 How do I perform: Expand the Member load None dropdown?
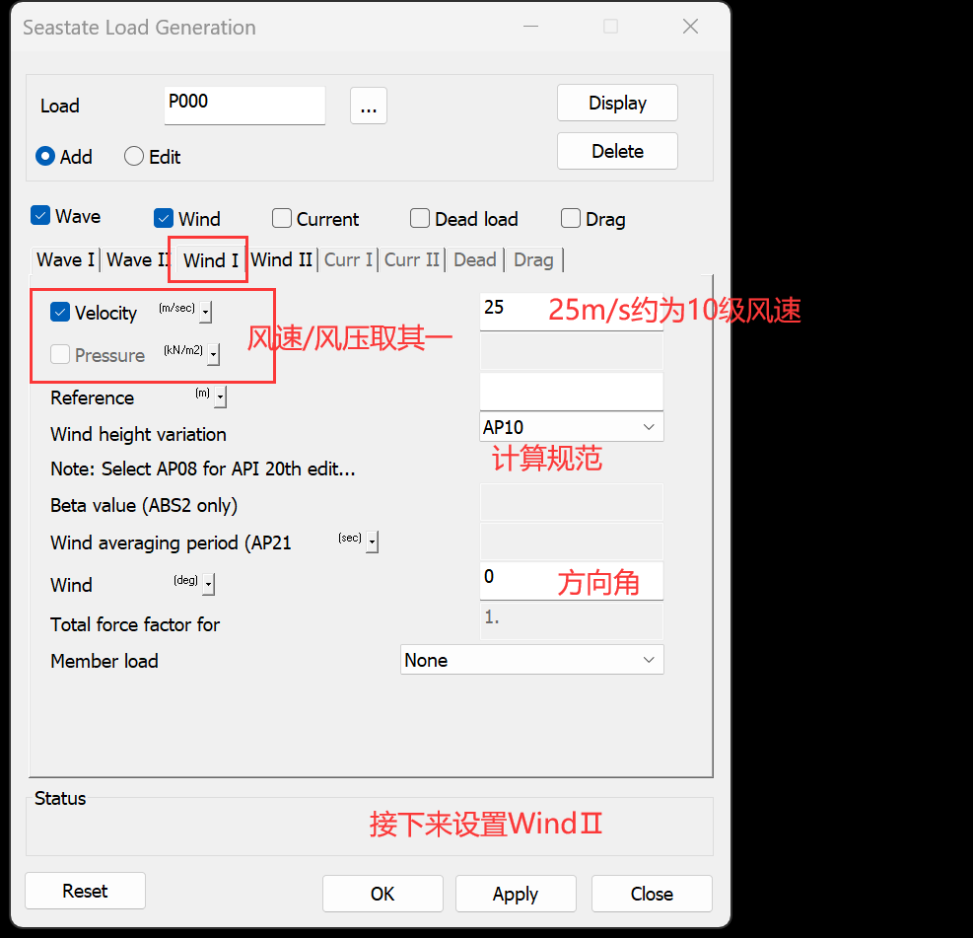tap(648, 660)
